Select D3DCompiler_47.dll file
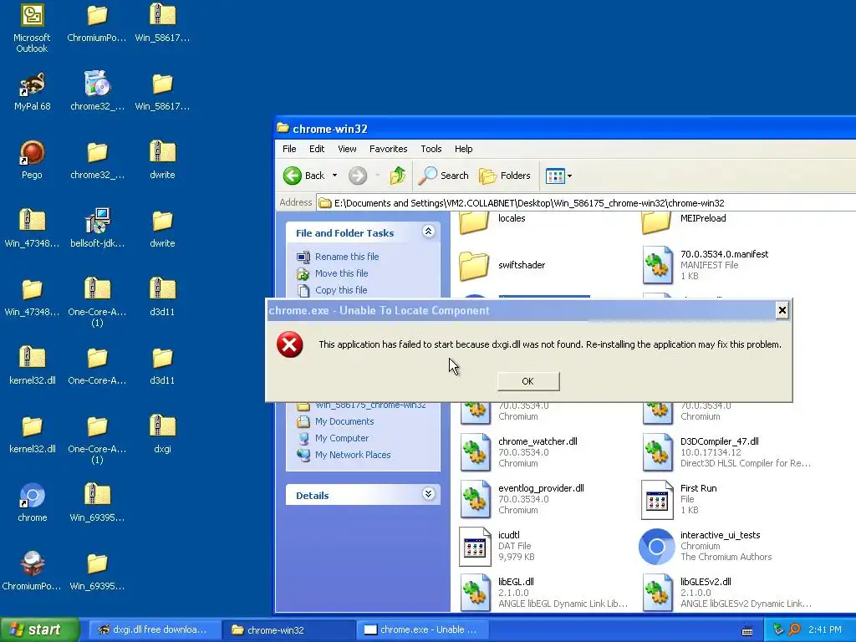Screen dimensions: 856x642 726,452
